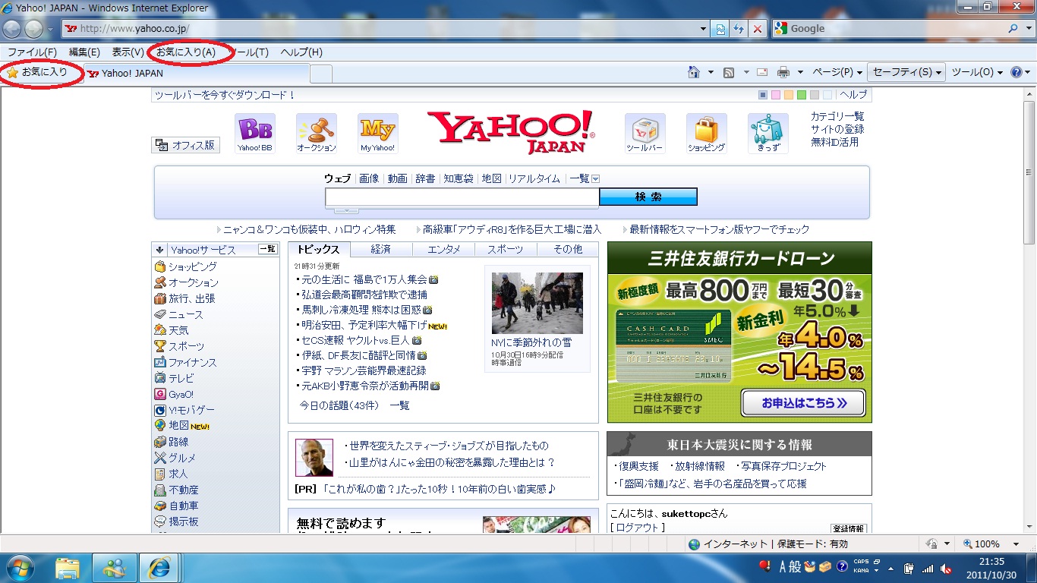Switch to the 経済 news tab

[x=381, y=249]
